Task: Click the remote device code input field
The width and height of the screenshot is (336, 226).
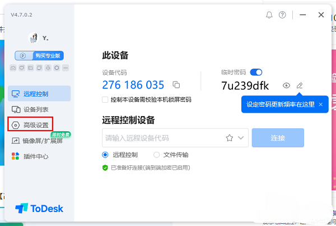Action: [162, 137]
